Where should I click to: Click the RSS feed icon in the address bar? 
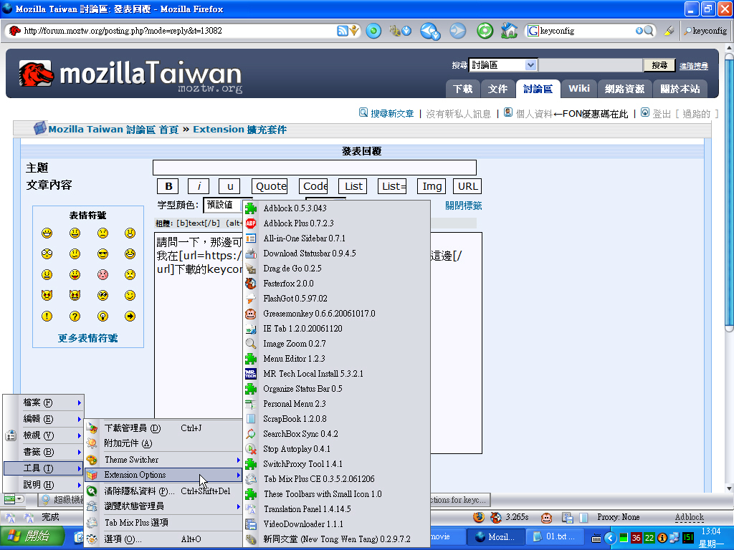[343, 31]
